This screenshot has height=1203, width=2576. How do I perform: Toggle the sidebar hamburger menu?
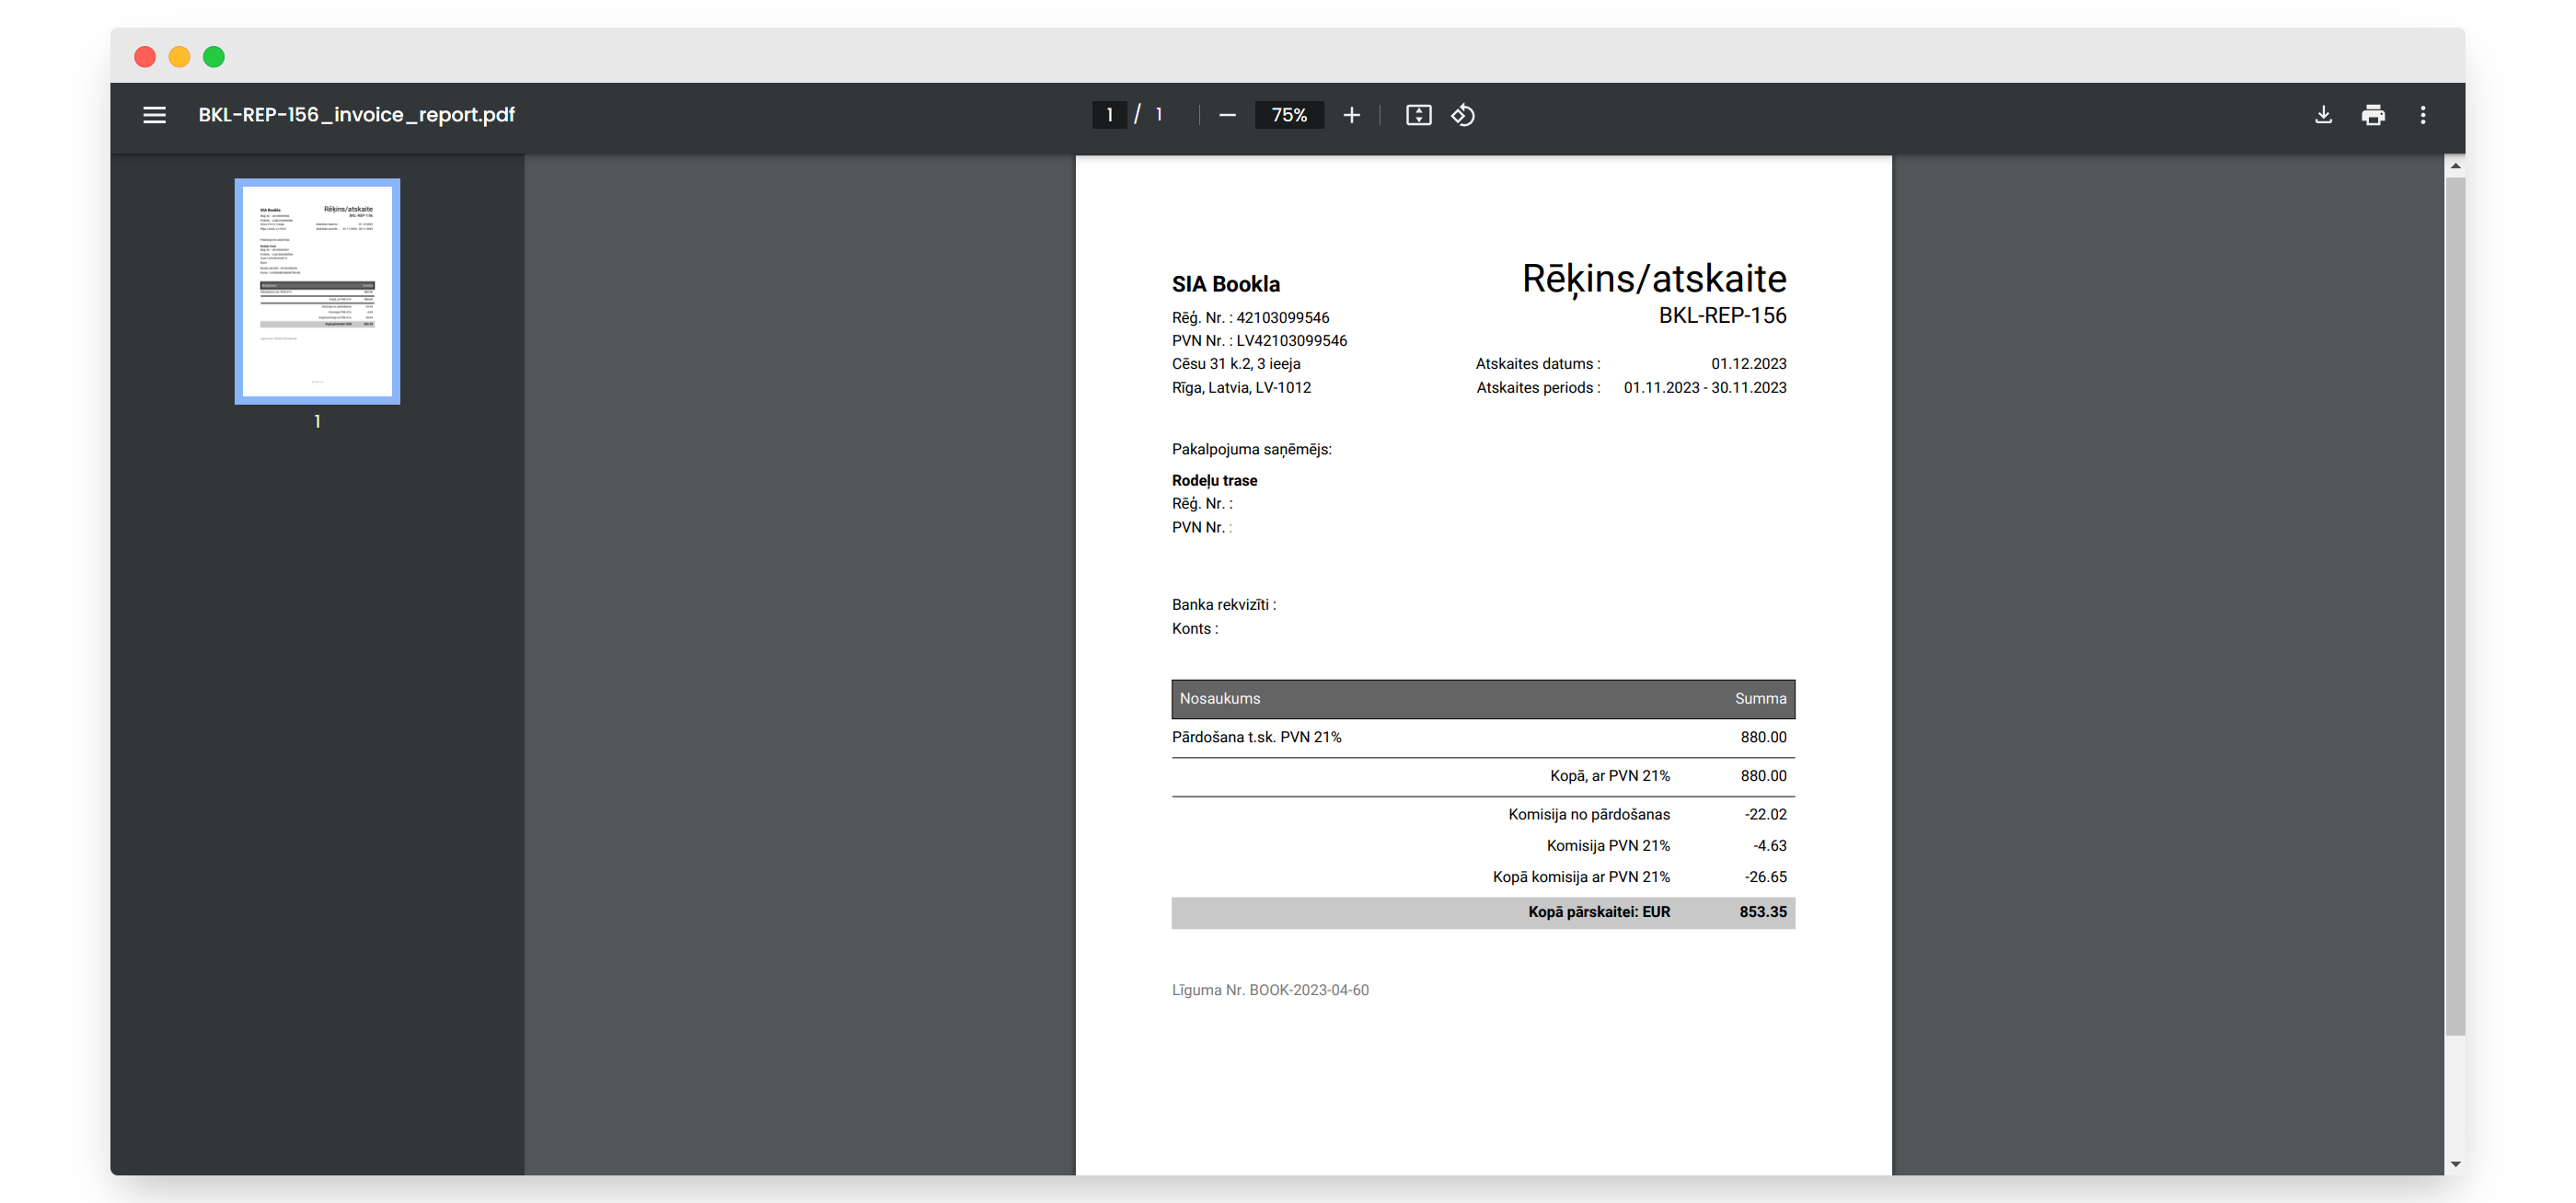coord(154,115)
